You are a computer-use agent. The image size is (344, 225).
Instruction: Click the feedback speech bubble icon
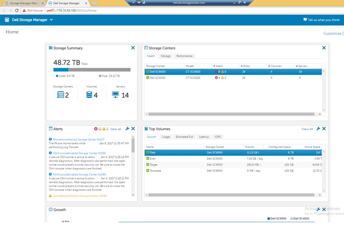coord(305,20)
